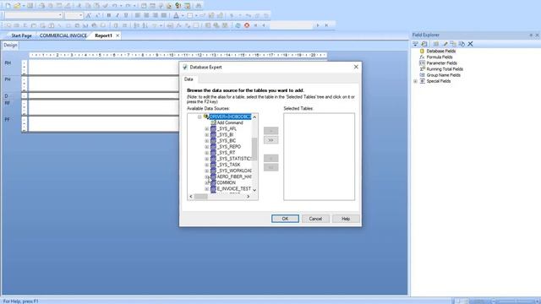
Task: Expand the _SYS_REPO schema
Action: pyautogui.click(x=206, y=147)
